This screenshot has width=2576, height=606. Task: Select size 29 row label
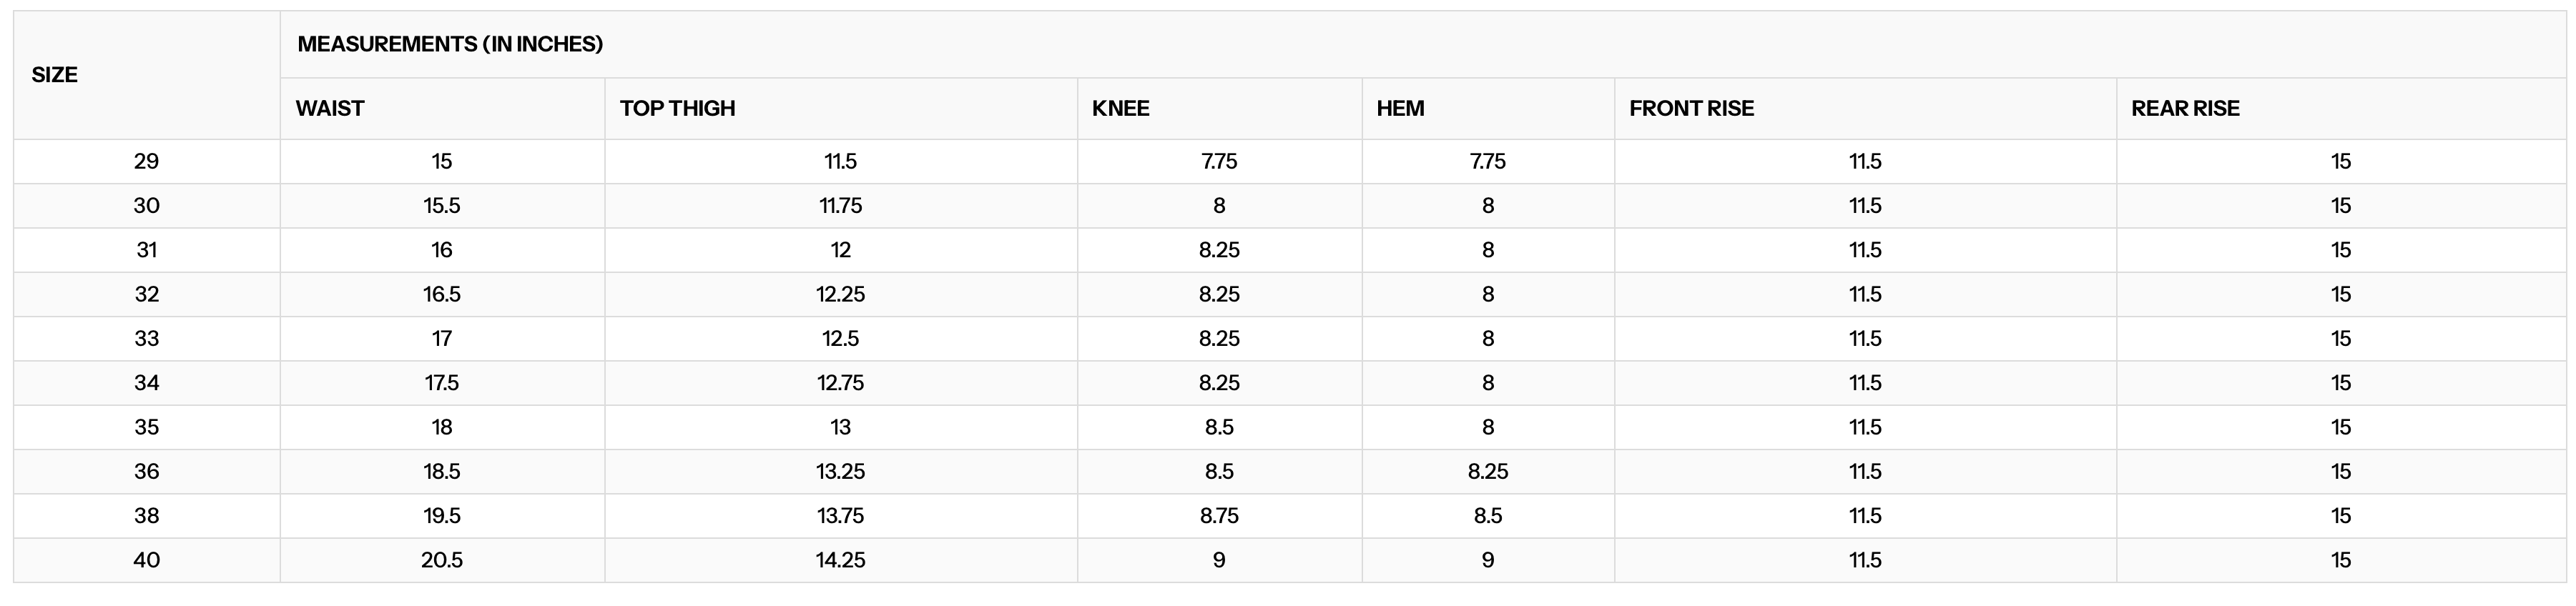(147, 161)
